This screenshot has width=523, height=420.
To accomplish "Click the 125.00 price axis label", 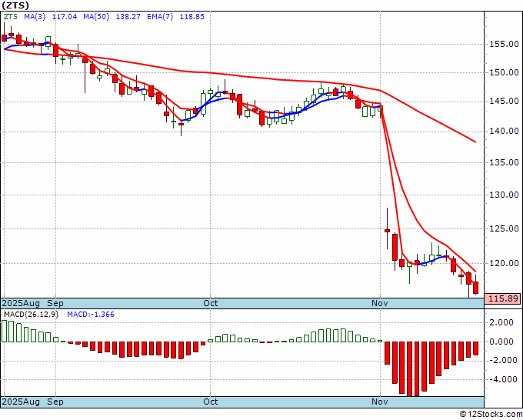I will click(x=504, y=229).
